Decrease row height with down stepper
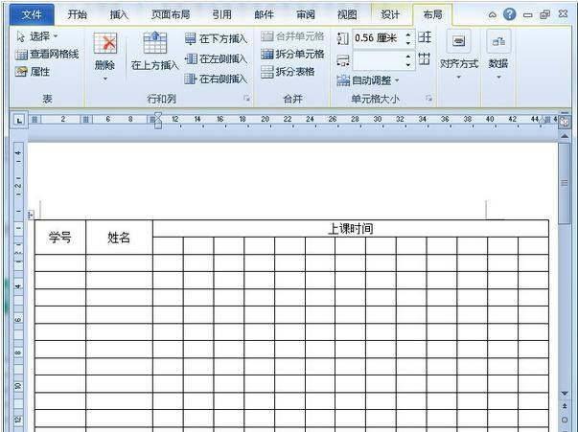Viewport: 578px width, 432px height. coord(408,43)
